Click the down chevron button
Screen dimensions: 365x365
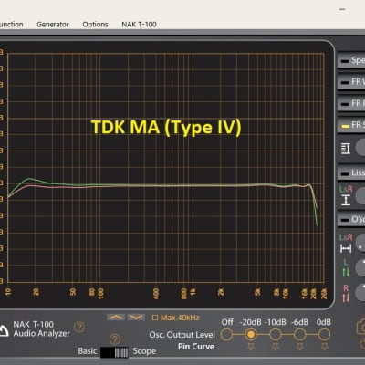click(136, 318)
